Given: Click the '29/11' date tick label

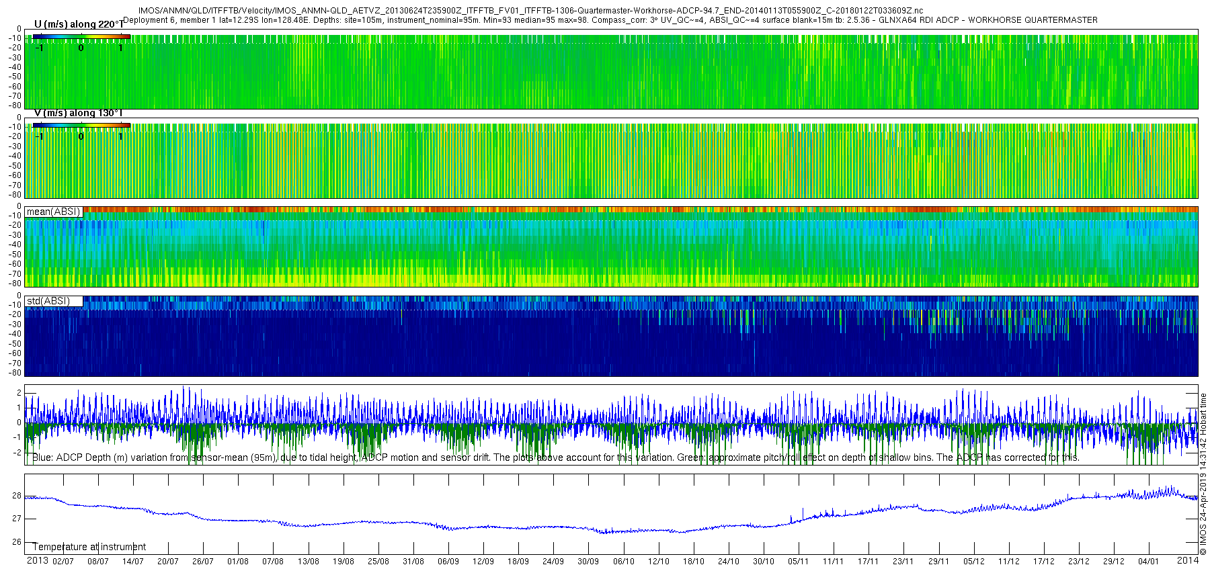Looking at the screenshot, I should pyautogui.click(x=939, y=562).
